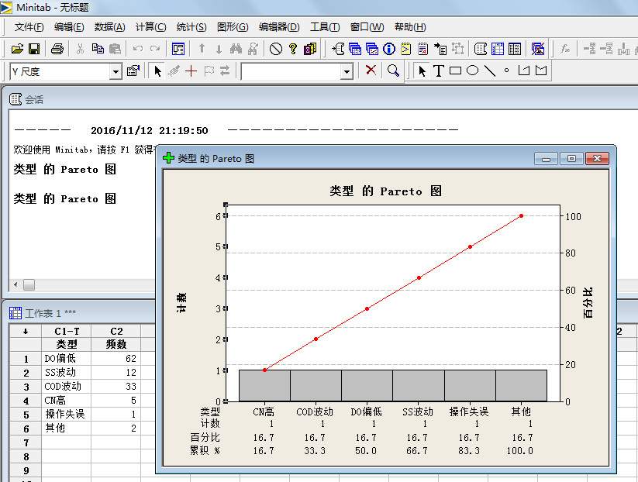The image size is (638, 482).
Task: Open the Y 尺度 graph item dropdown
Action: tap(116, 72)
